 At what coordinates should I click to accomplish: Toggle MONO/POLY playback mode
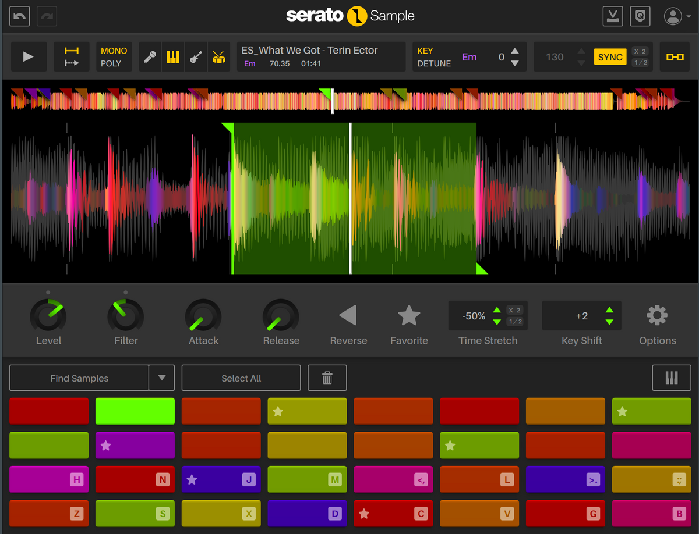pos(114,56)
